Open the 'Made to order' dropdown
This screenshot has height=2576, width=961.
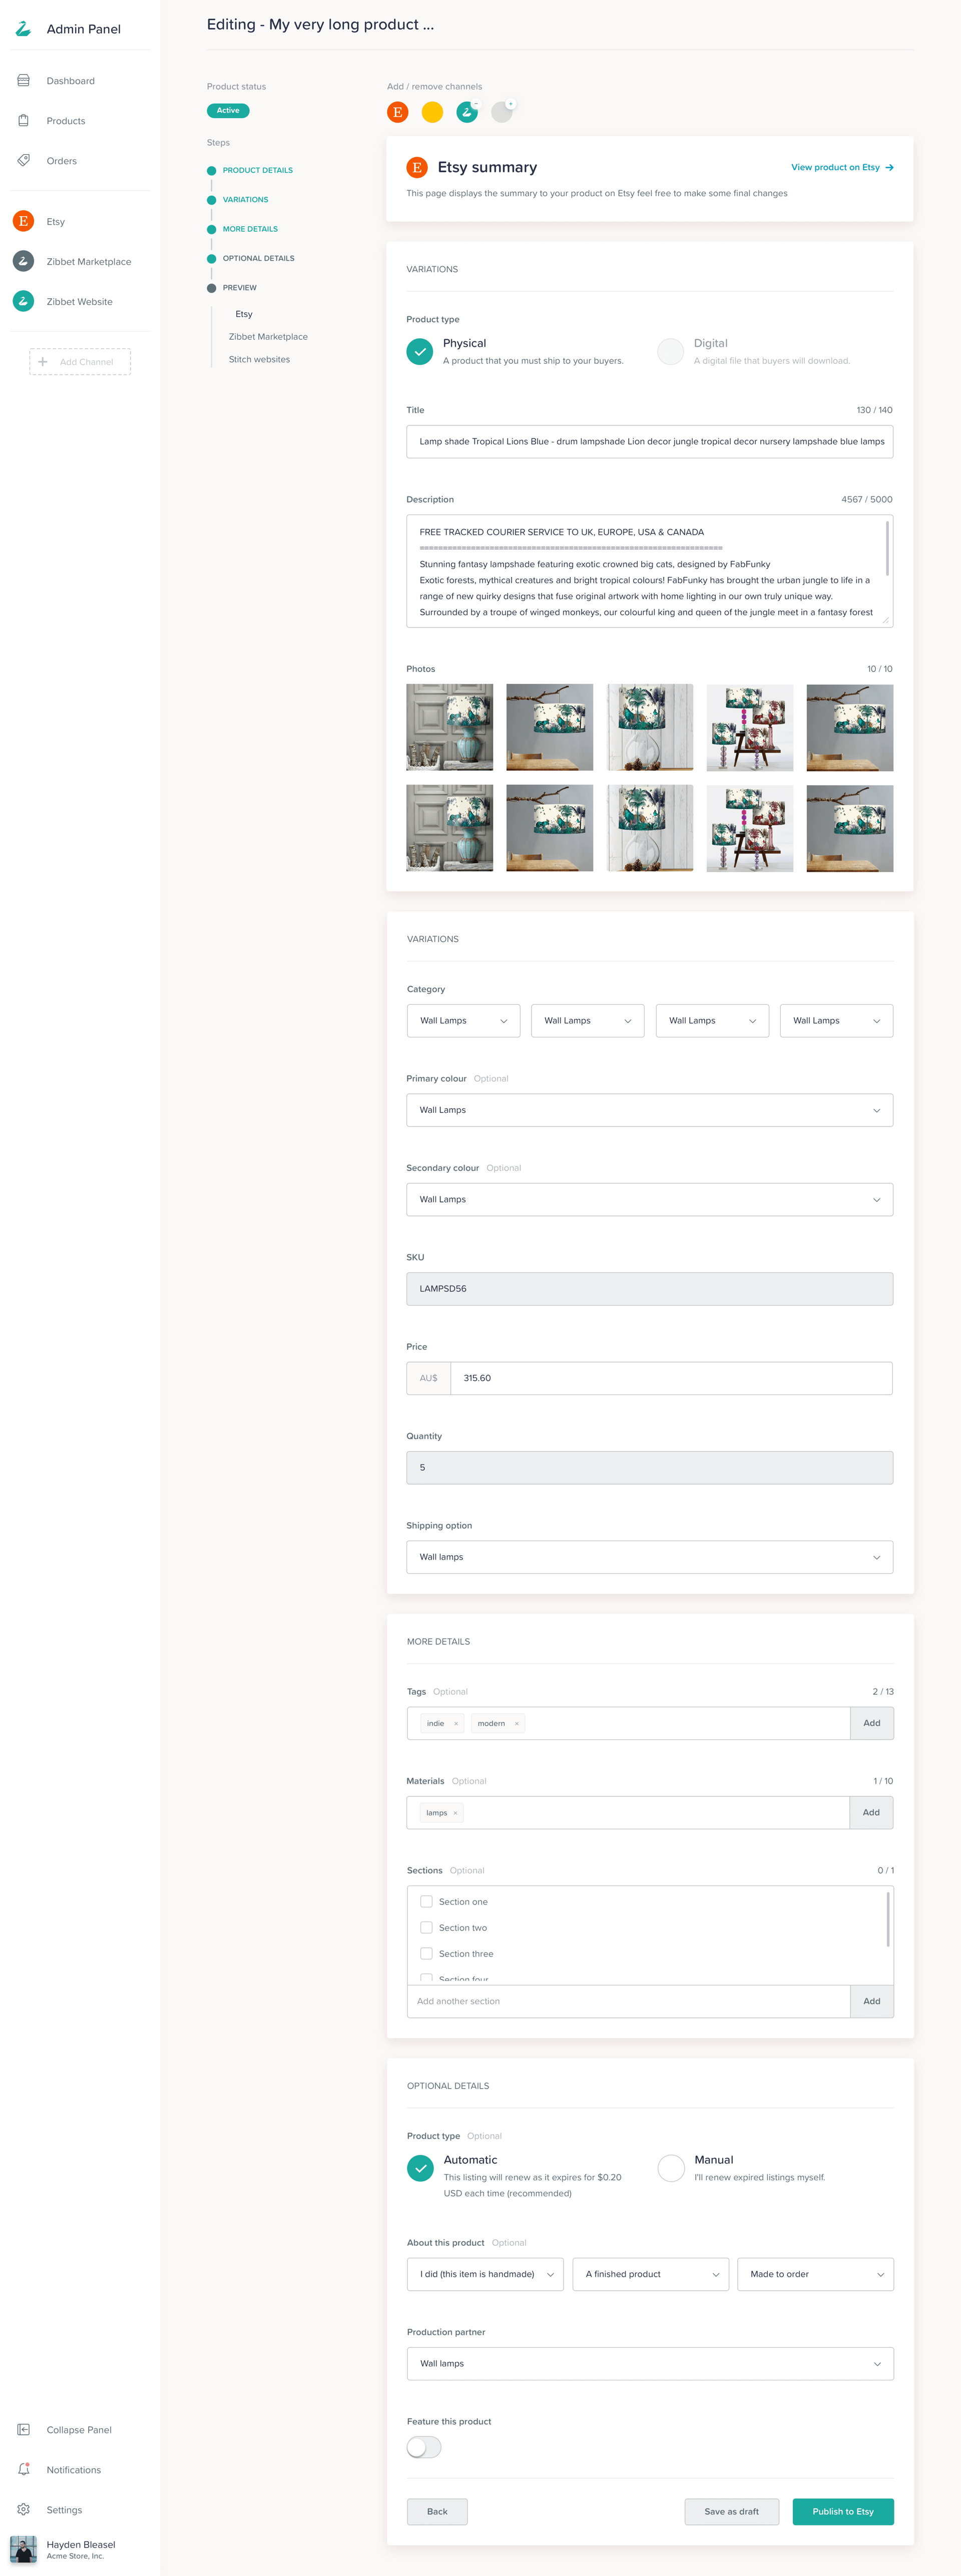[815, 2274]
